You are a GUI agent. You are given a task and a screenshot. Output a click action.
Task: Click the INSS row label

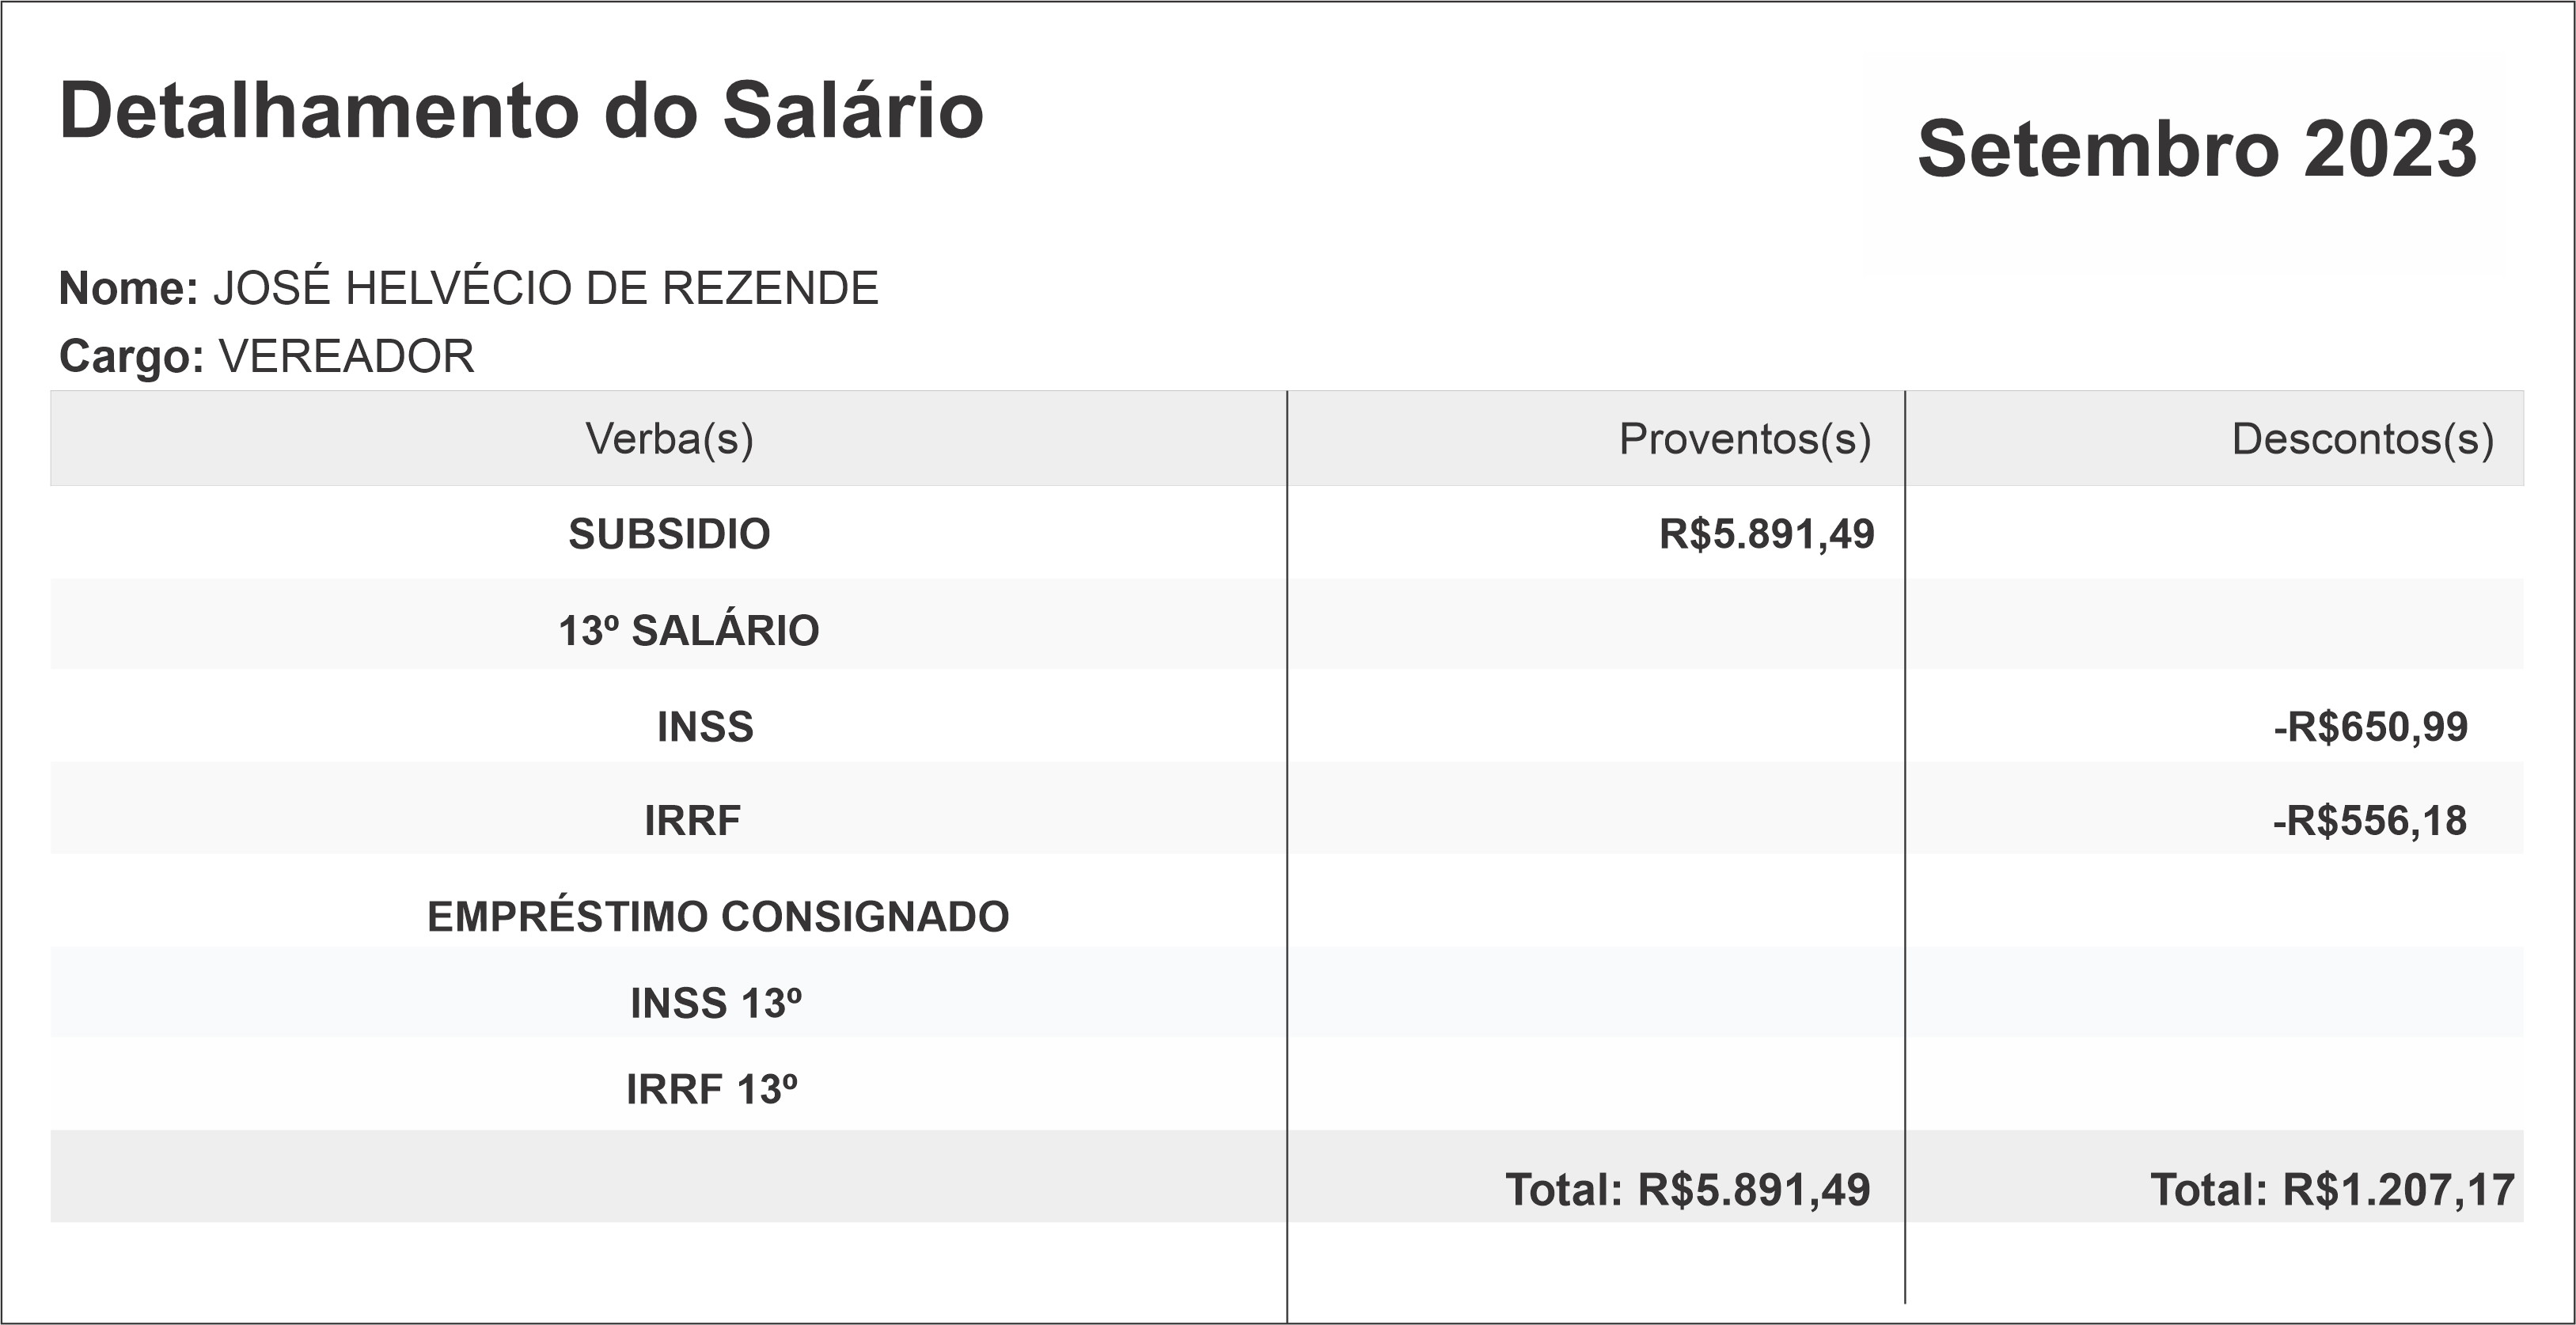click(705, 727)
